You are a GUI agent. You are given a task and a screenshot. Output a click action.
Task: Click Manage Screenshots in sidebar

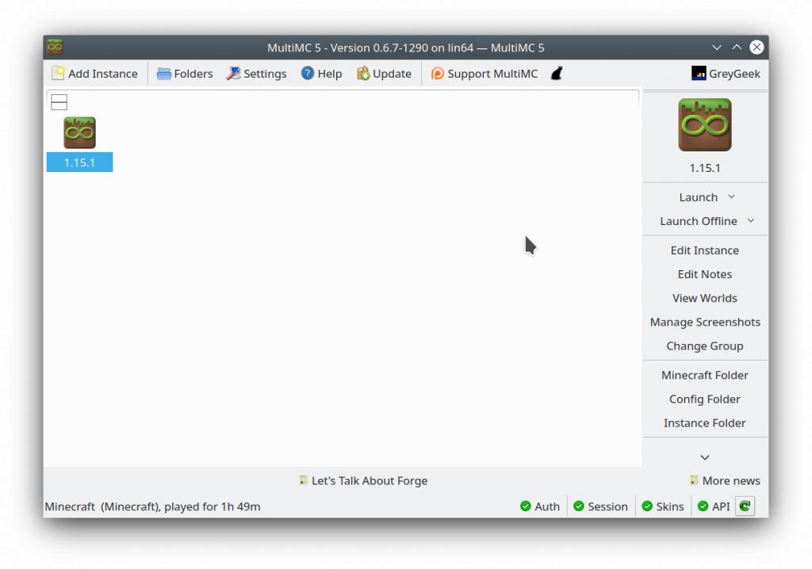click(x=705, y=323)
